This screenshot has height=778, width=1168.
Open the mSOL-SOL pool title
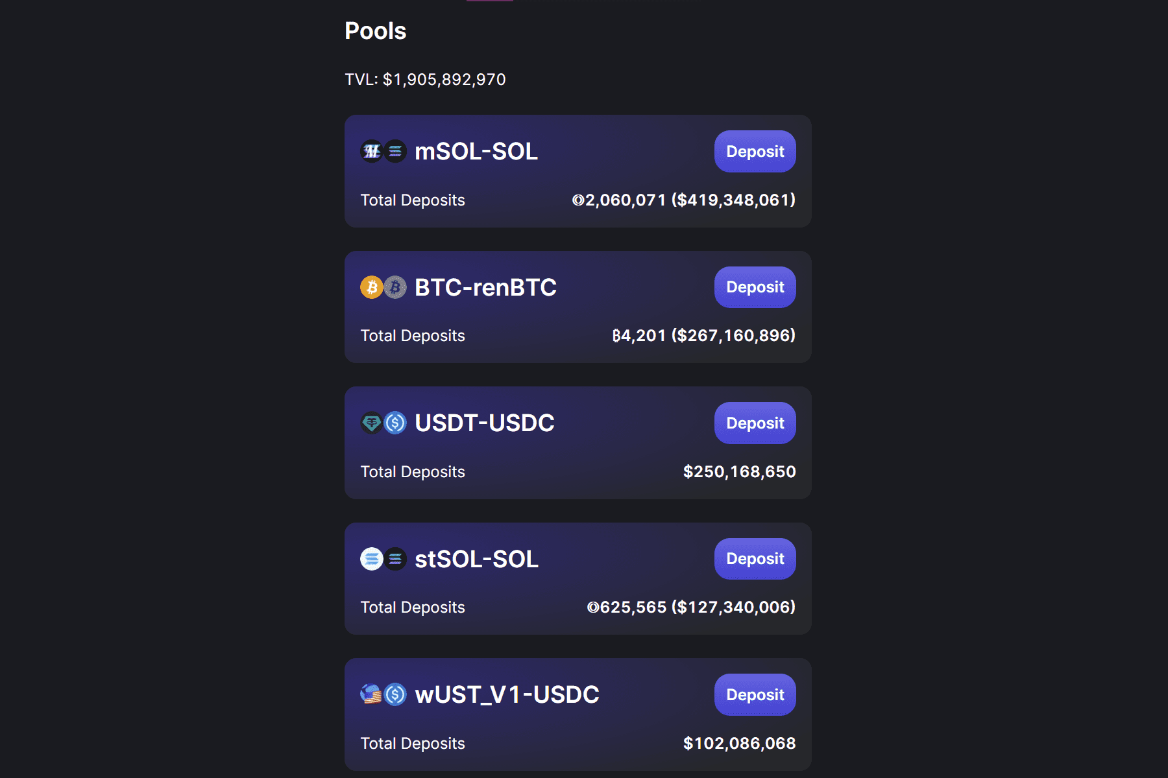tap(476, 152)
